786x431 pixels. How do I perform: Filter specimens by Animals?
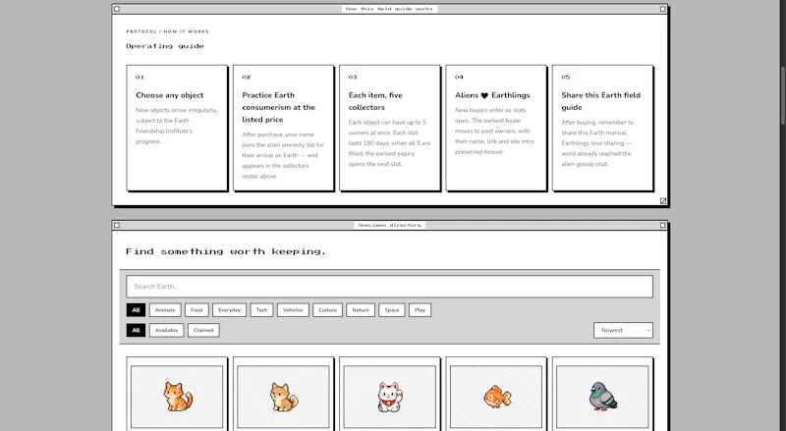[165, 309]
